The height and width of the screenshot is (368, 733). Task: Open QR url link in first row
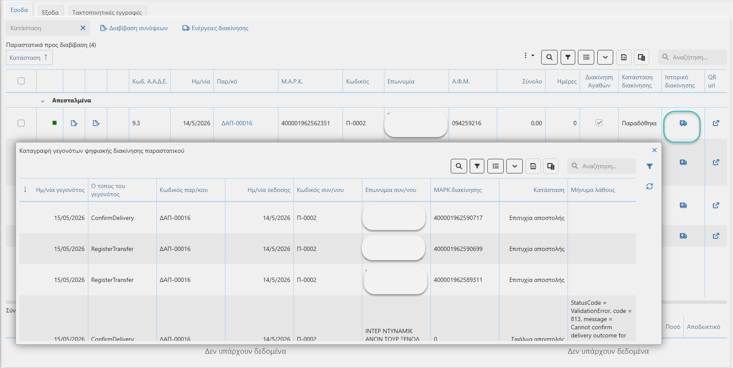[x=716, y=123]
